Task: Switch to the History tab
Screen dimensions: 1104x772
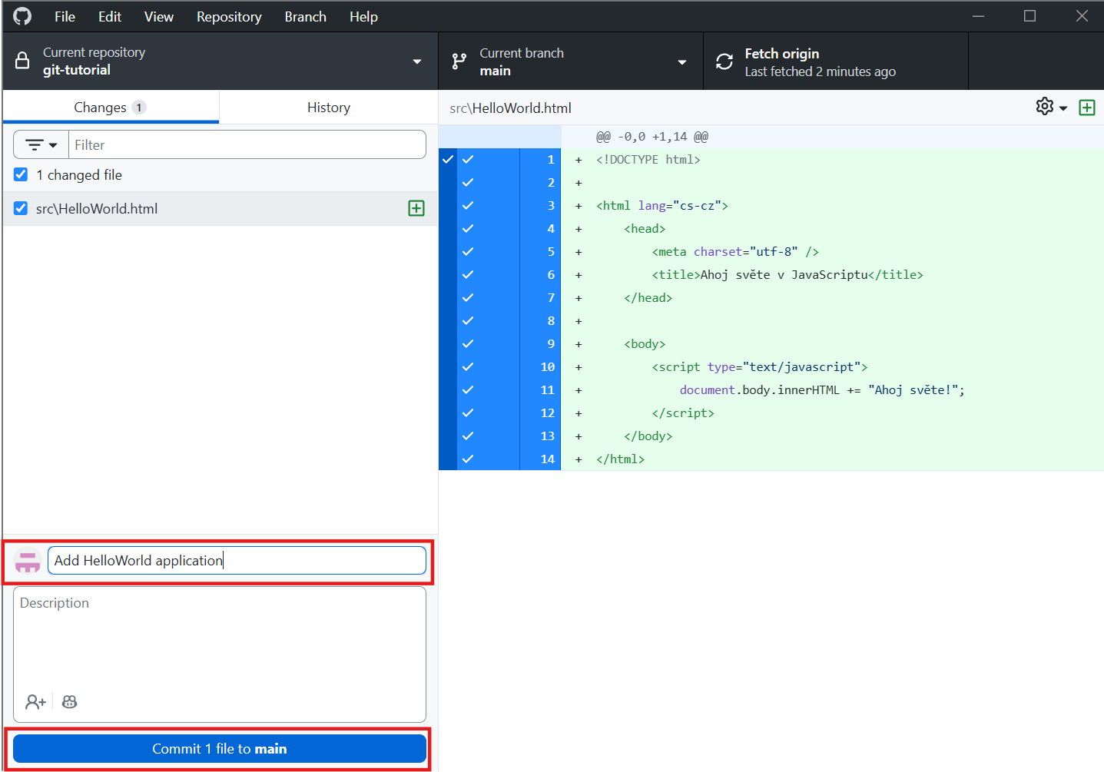Action: click(328, 107)
